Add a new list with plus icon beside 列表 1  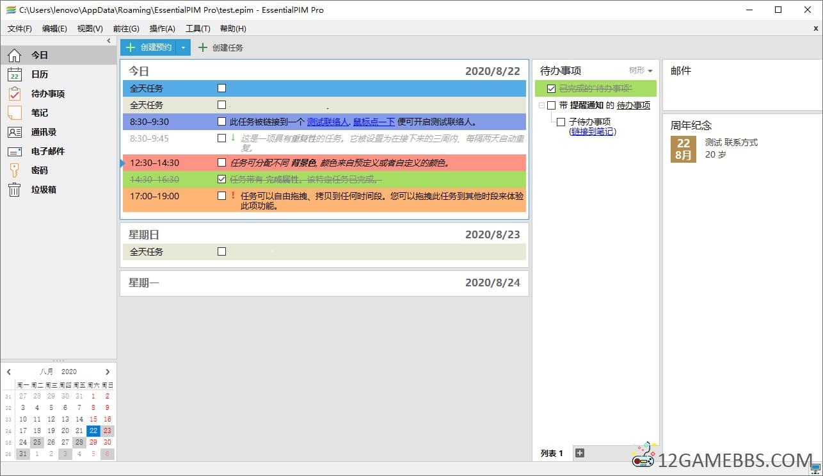(x=580, y=453)
